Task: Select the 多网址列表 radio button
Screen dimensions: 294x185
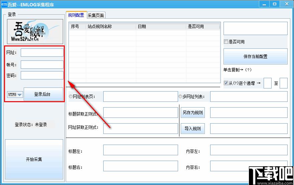Action: (180, 97)
